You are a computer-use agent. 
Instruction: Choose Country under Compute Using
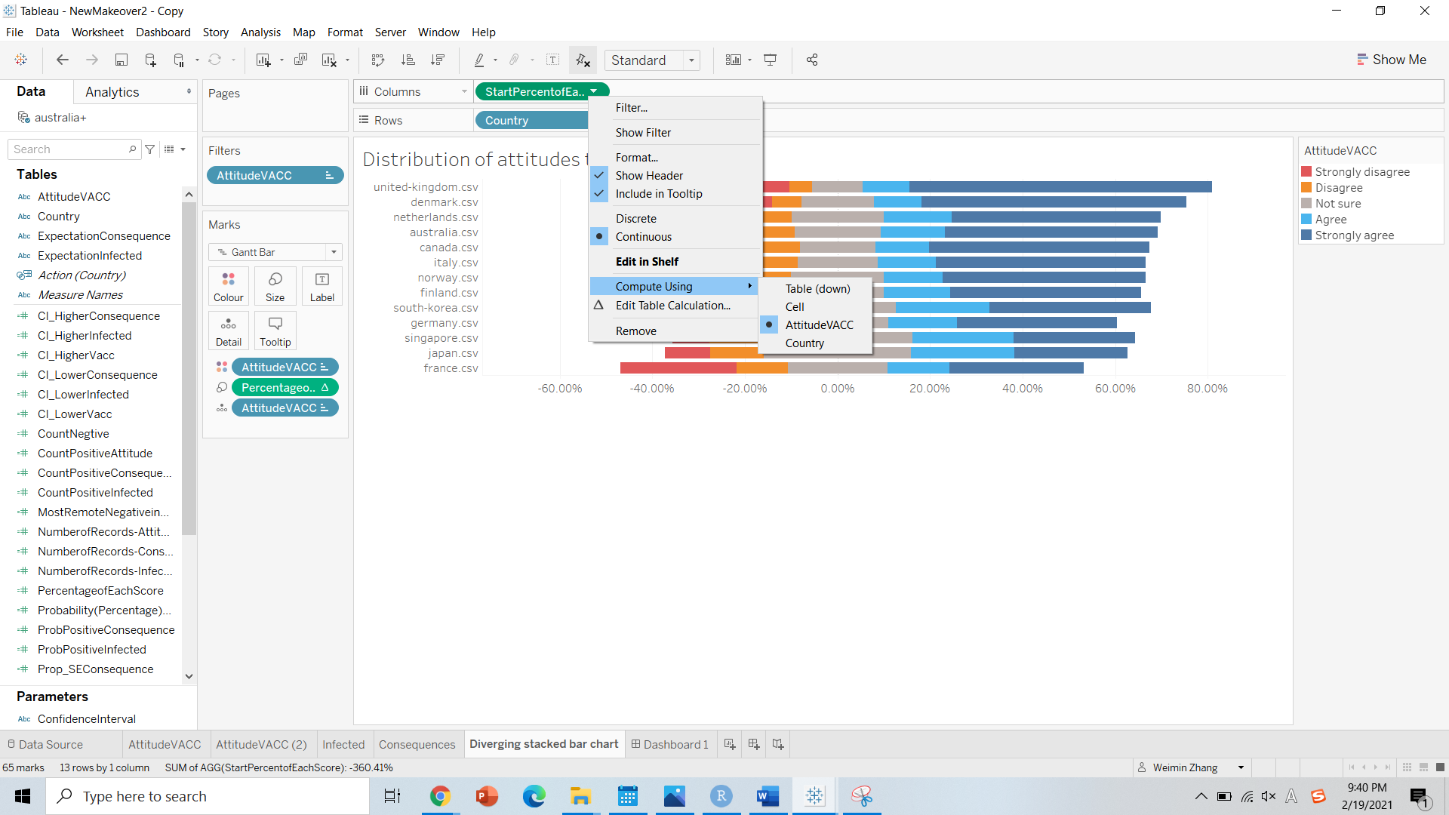[x=804, y=343]
